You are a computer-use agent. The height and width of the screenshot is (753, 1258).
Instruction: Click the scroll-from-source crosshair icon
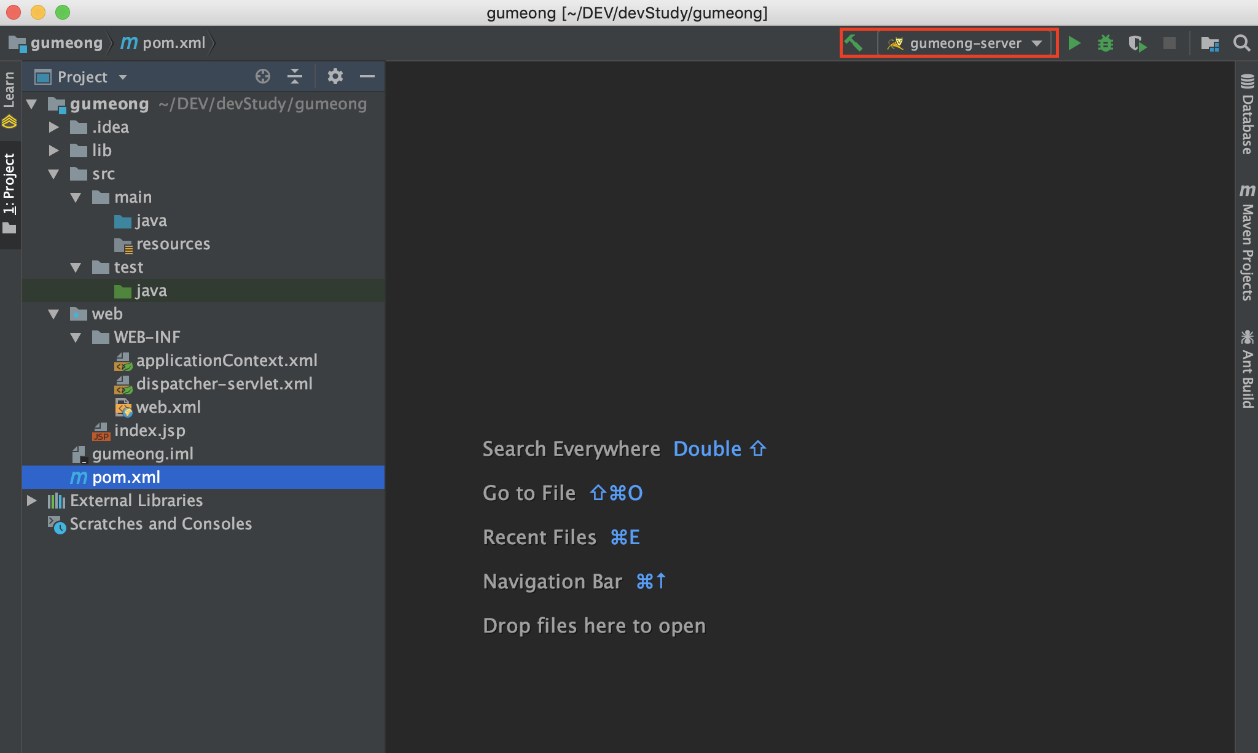pos(262,76)
